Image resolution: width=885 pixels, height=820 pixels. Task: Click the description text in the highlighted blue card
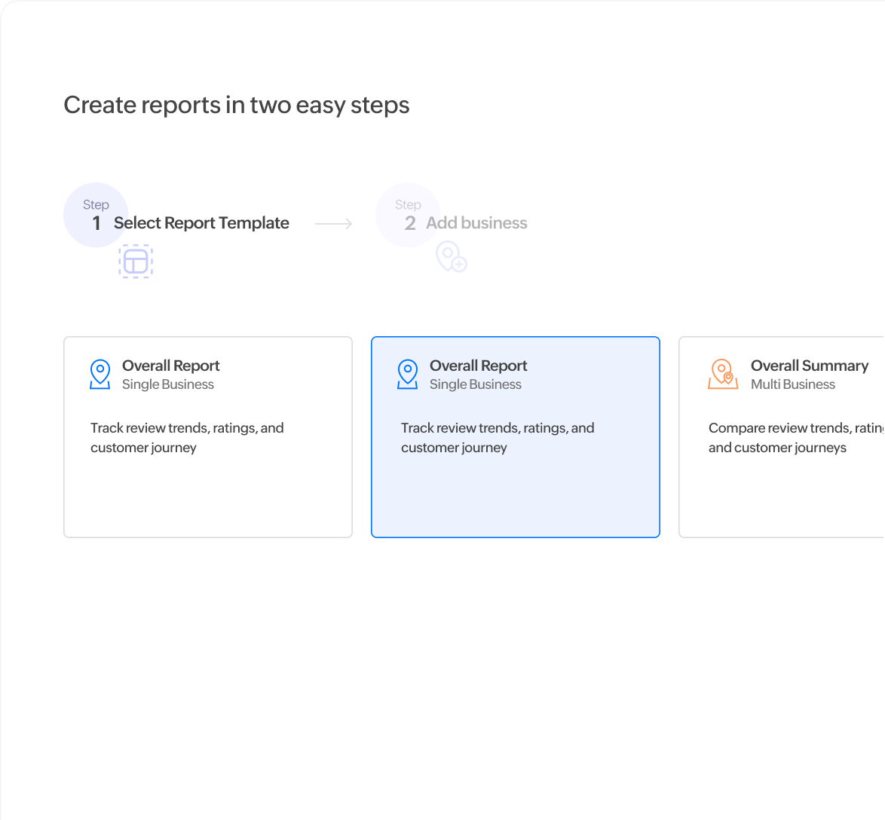(x=497, y=438)
